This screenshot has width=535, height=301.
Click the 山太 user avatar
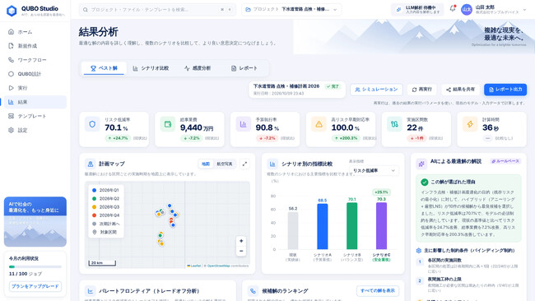(467, 10)
